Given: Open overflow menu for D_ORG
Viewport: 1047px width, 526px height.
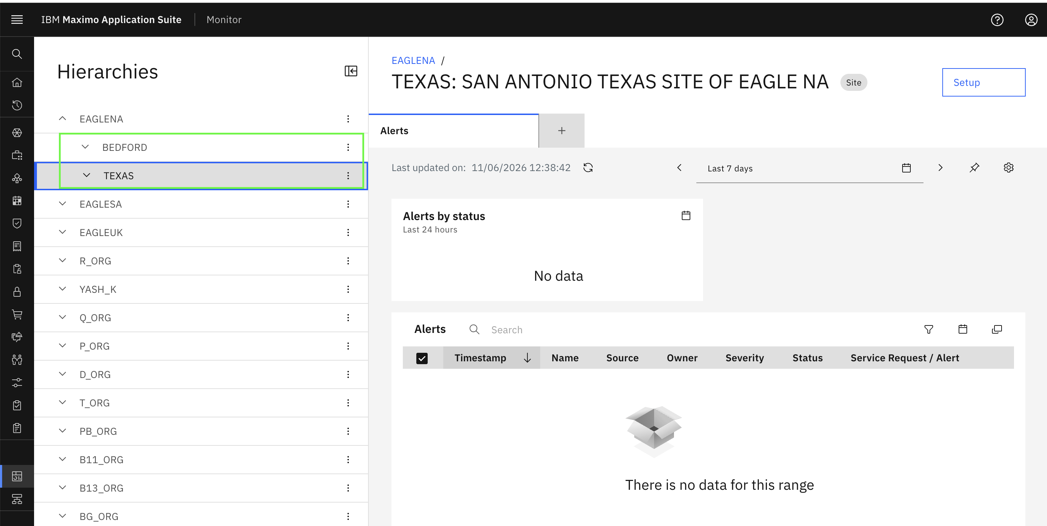Looking at the screenshot, I should pyautogui.click(x=348, y=374).
